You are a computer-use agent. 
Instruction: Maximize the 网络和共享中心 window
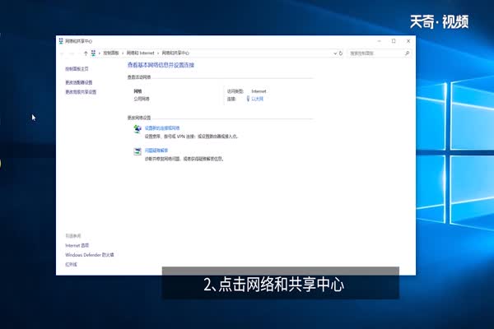tap(394, 41)
